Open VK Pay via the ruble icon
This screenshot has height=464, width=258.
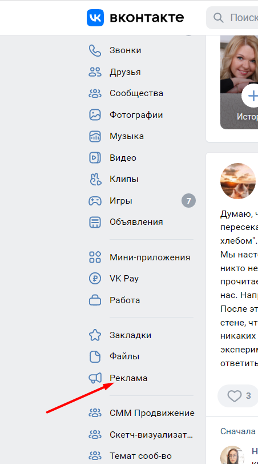[95, 279]
